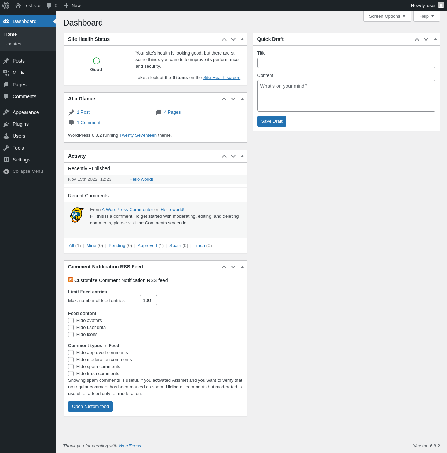Screen dimensions: 447x453
Task: Click the RSS feed orange icon
Action: coord(71,280)
